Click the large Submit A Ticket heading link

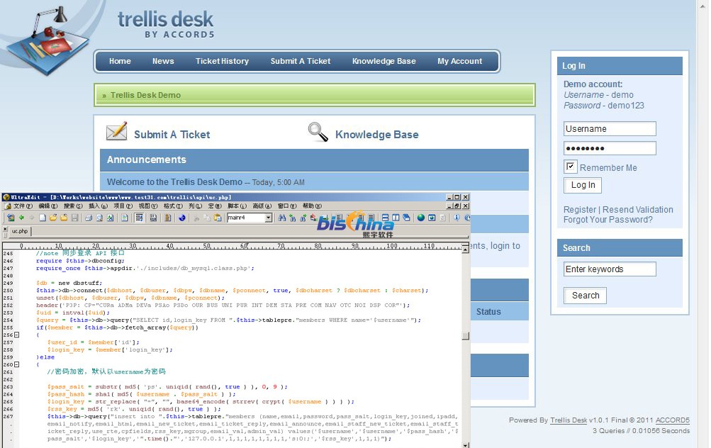coord(172,135)
